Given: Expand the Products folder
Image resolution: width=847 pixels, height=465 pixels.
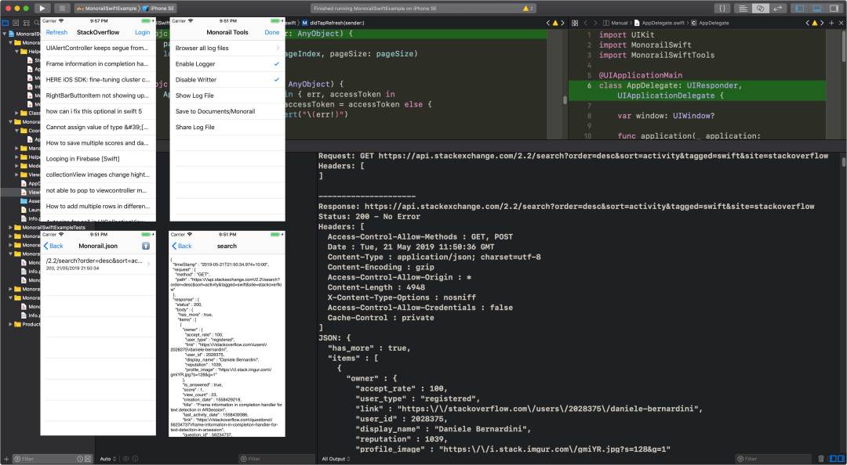Looking at the screenshot, I should pyautogui.click(x=10, y=324).
